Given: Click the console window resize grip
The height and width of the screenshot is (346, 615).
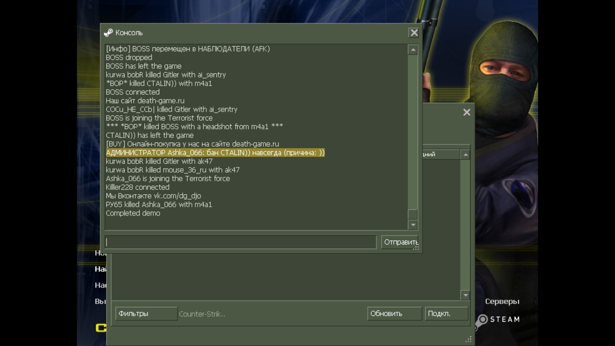Looking at the screenshot, I should tap(416, 248).
